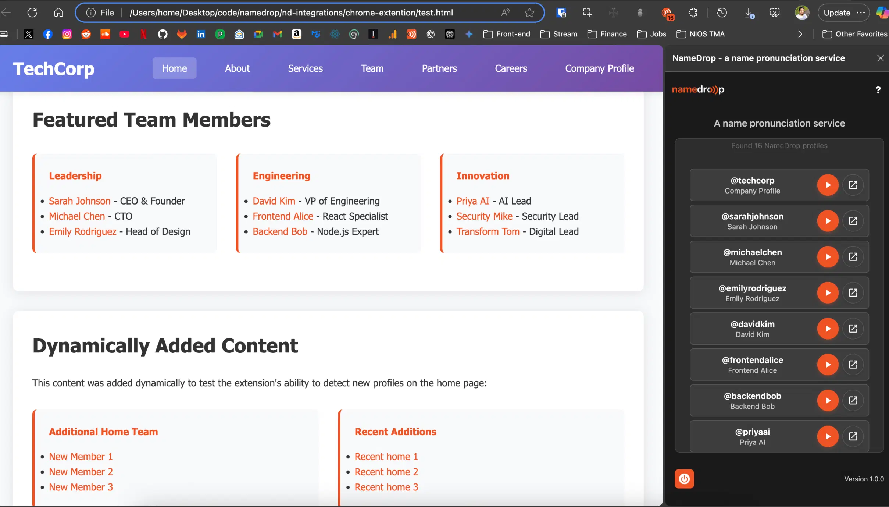Play the @davidkim name pronunciation

pyautogui.click(x=828, y=329)
